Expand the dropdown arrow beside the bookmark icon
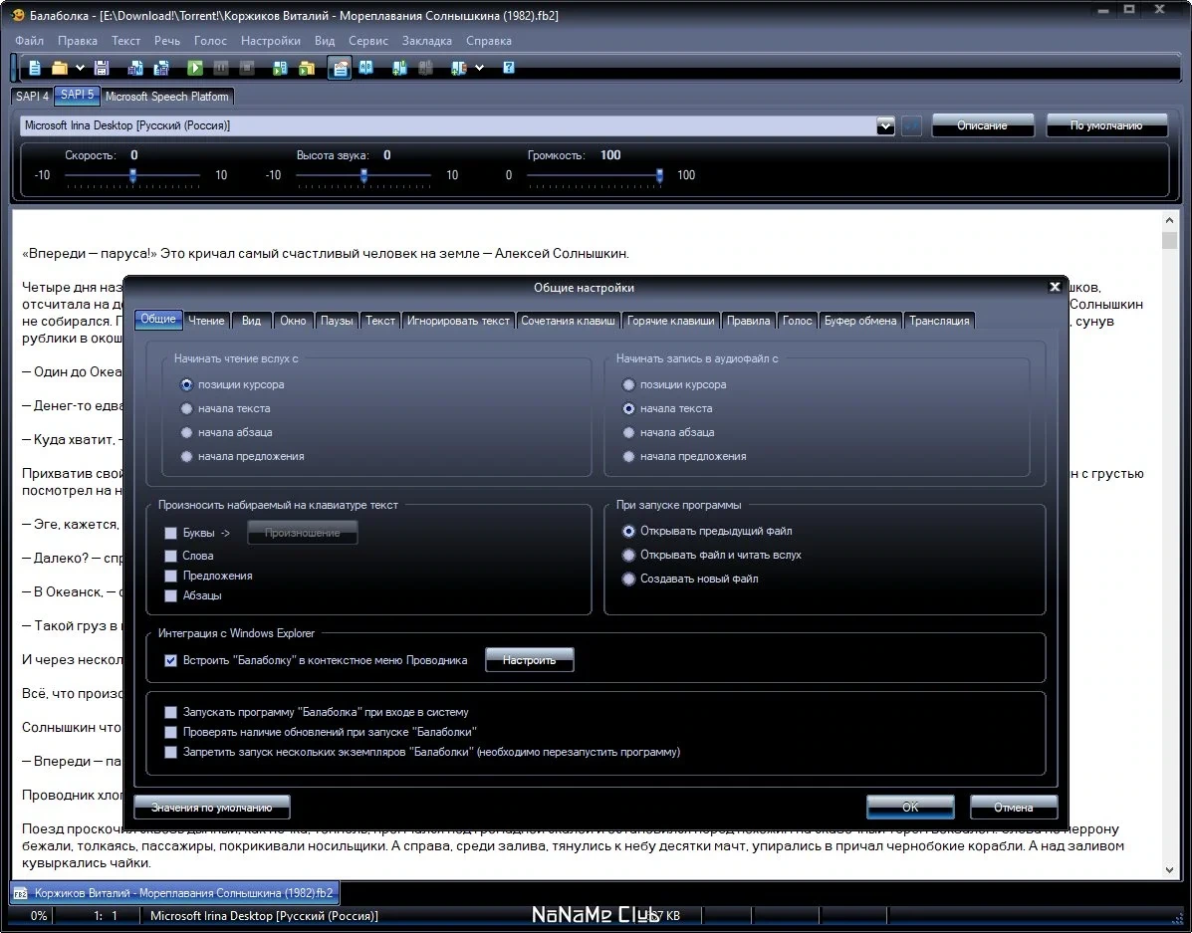 480,69
